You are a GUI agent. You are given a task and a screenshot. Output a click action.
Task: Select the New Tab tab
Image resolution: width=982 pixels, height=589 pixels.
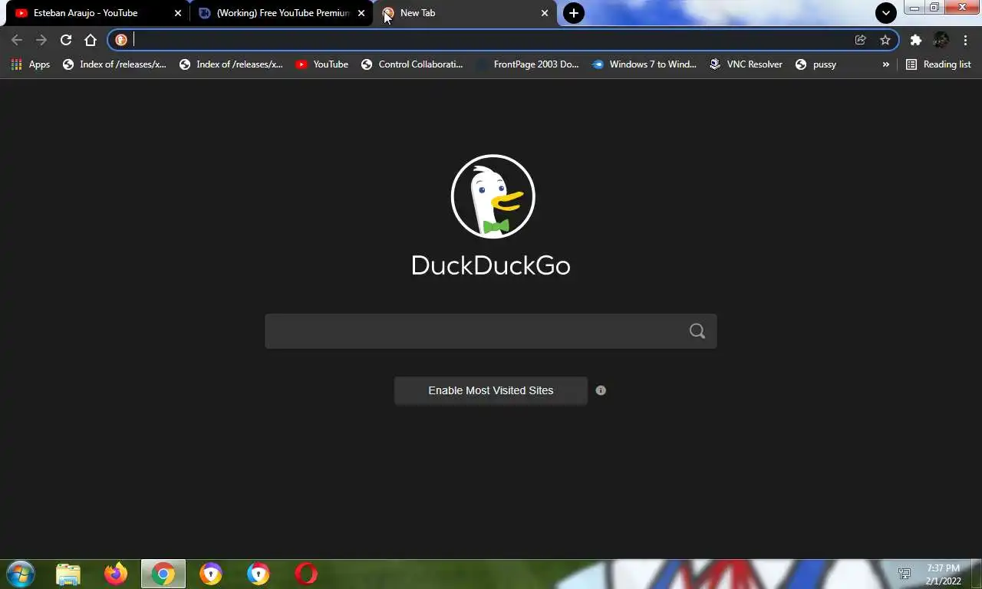pos(466,13)
